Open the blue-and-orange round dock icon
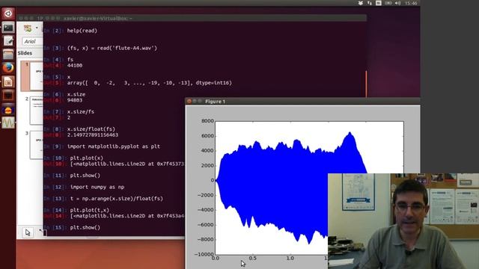The width and height of the screenshot is (479, 269). (x=8, y=110)
